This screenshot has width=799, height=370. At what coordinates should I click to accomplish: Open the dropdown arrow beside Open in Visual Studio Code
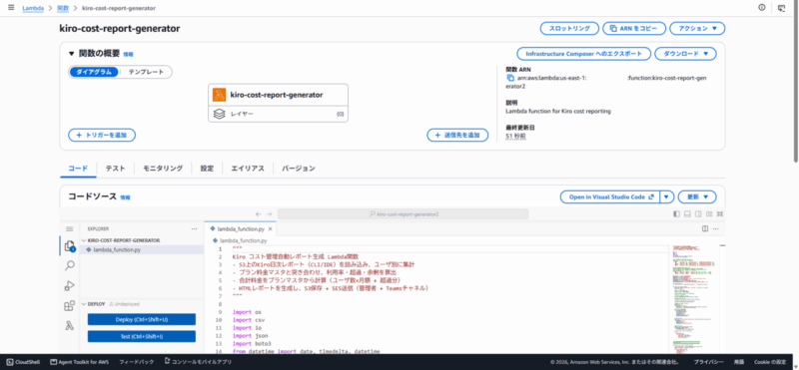(667, 196)
